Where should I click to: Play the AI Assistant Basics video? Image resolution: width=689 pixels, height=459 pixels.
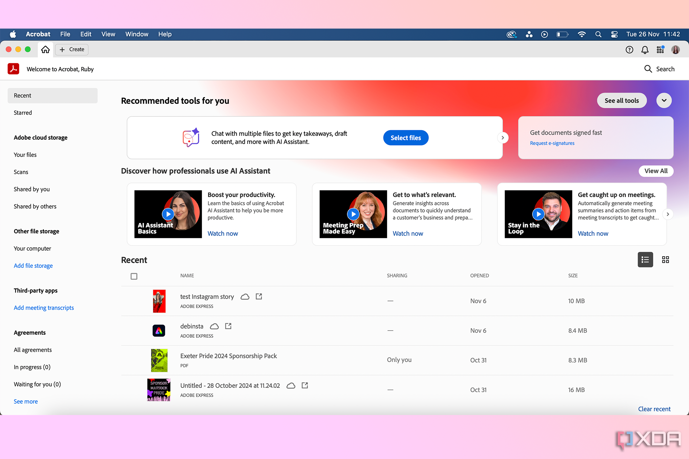coord(168,214)
